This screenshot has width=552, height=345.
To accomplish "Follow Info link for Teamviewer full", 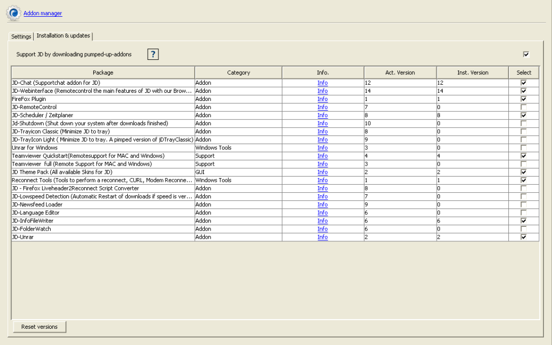I will [x=322, y=164].
